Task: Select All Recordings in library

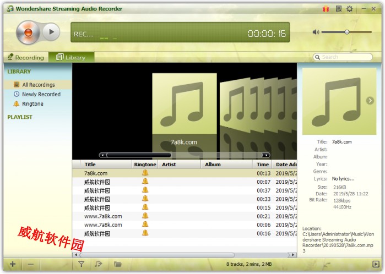Action: tap(38, 85)
